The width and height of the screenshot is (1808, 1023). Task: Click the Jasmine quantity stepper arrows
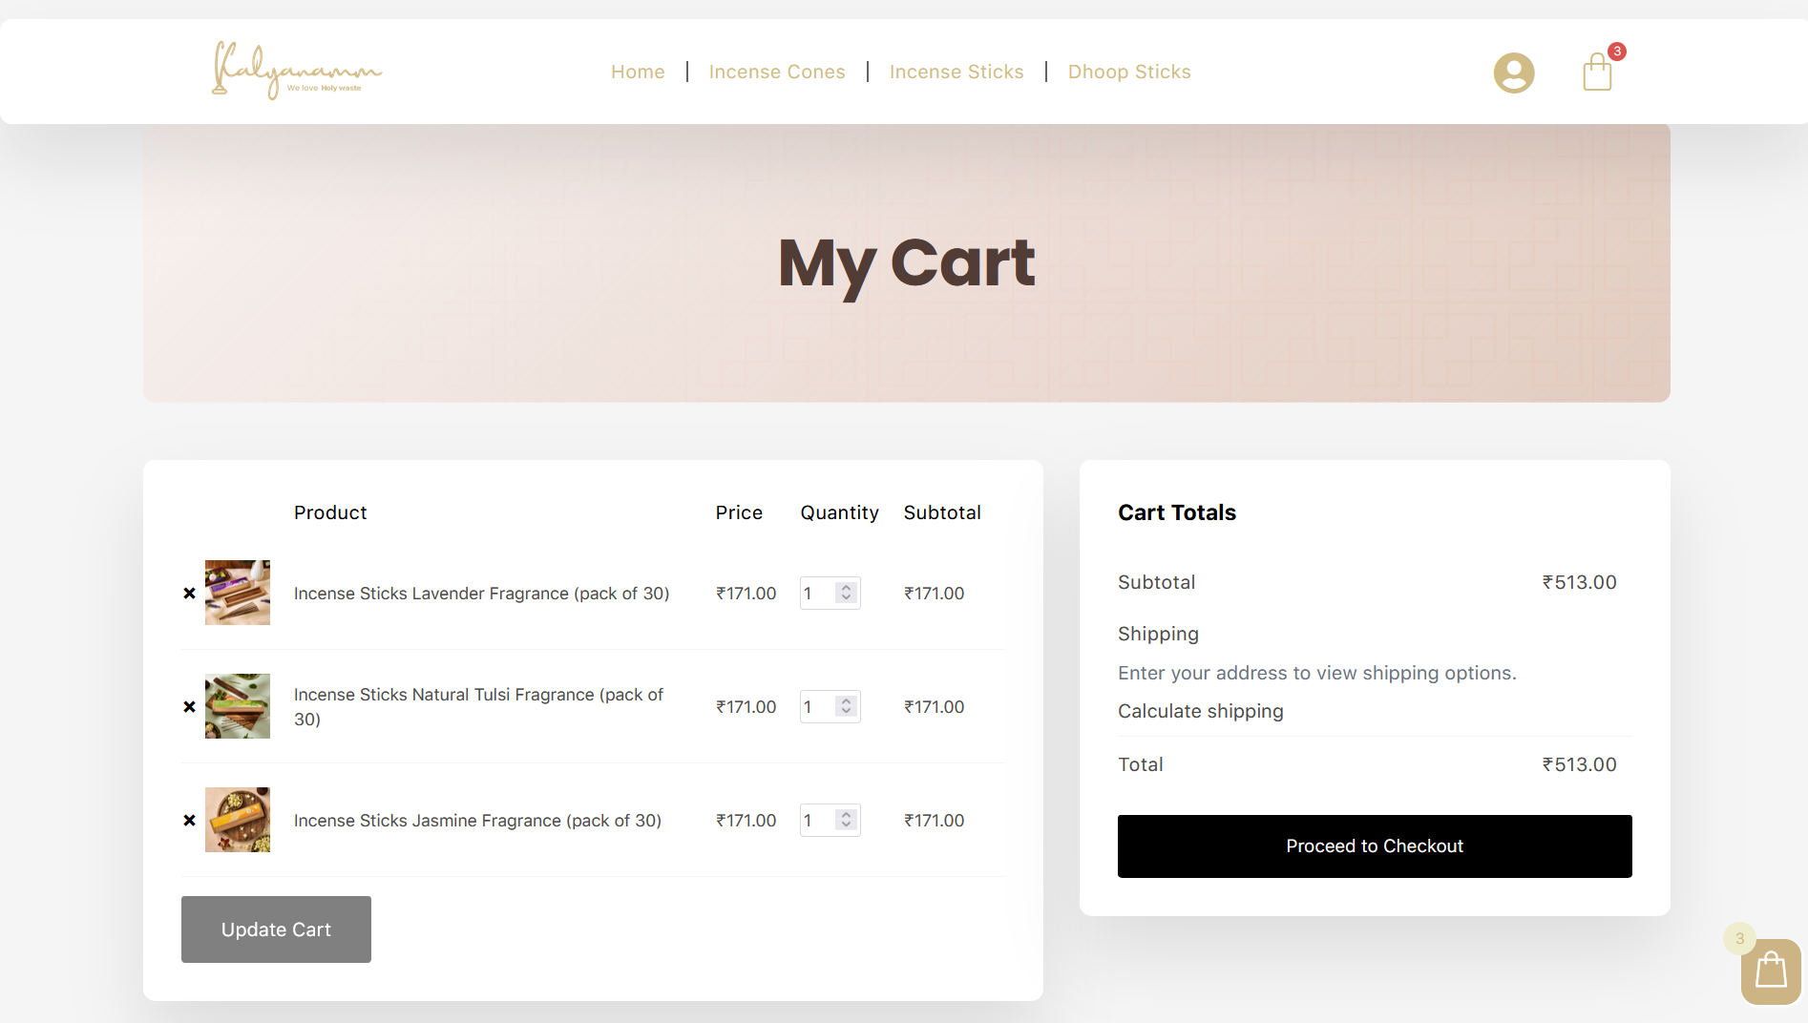pos(846,820)
